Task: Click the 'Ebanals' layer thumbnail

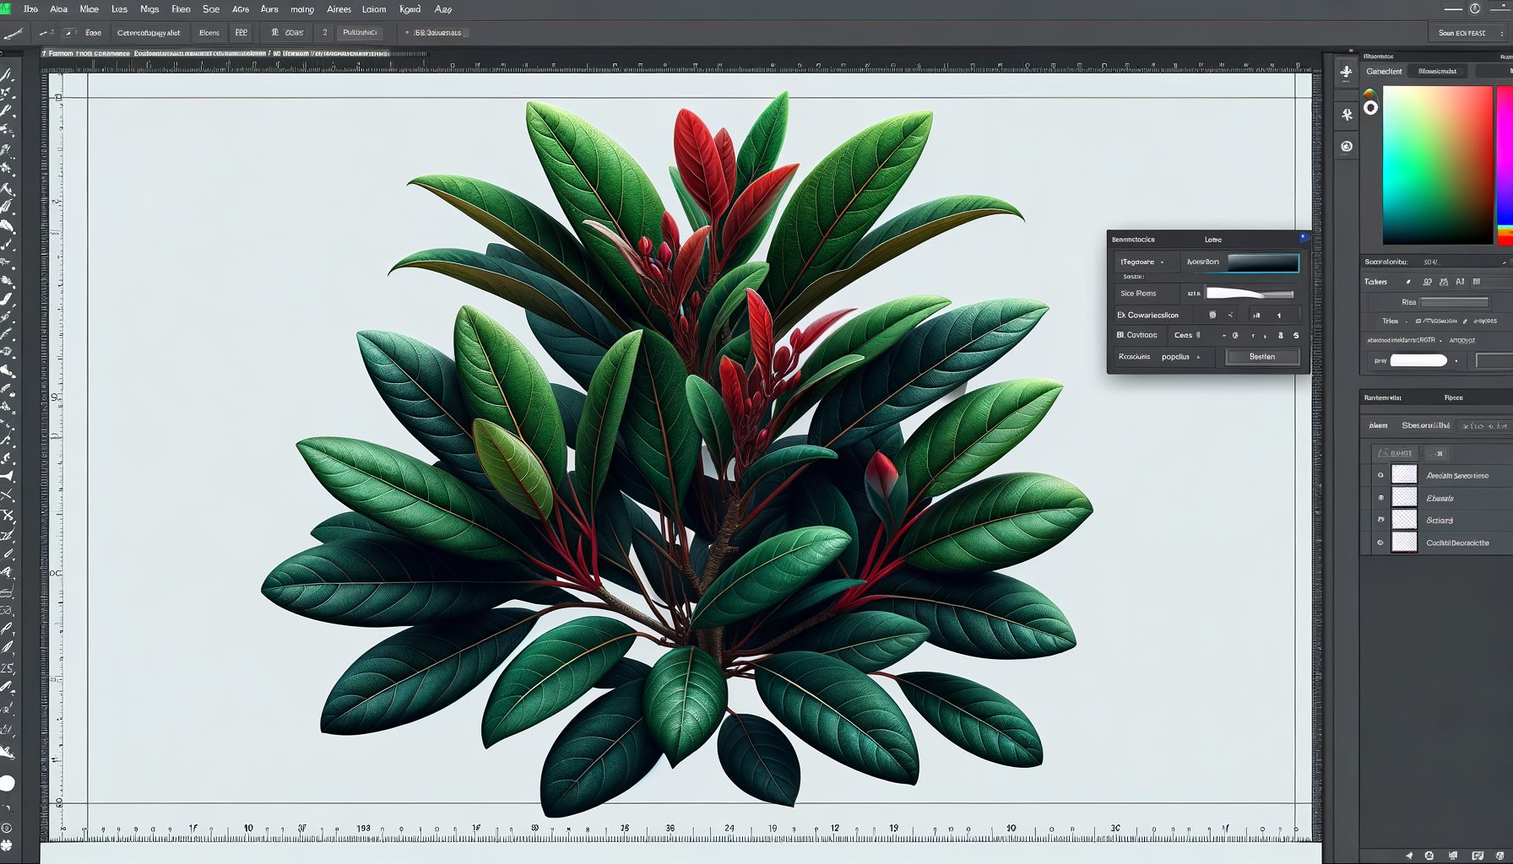Action: click(x=1404, y=497)
